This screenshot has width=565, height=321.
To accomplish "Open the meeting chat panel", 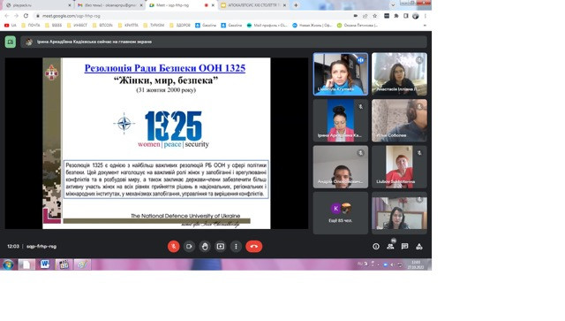I will click(404, 246).
